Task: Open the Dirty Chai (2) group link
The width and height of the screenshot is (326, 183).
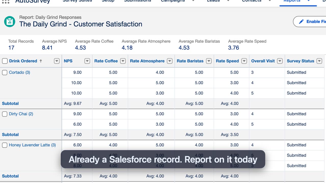Action: pos(21,114)
